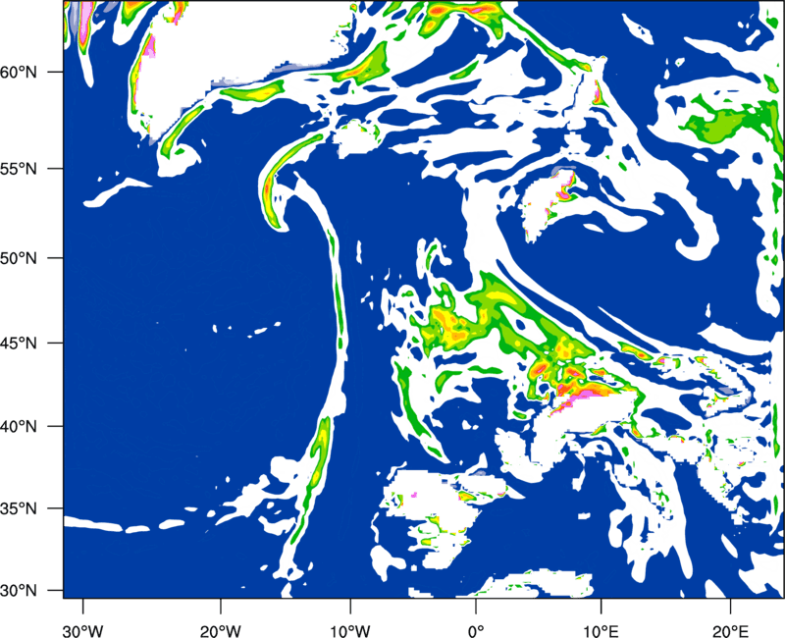Viewport: 785px width, 638px height.
Task: Click the 30°N latitude label
Action: (x=19, y=591)
